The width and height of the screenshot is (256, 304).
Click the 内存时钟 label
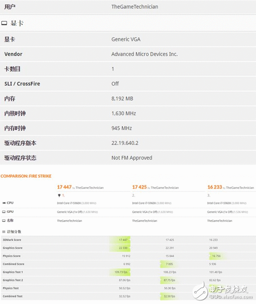(x=15, y=128)
